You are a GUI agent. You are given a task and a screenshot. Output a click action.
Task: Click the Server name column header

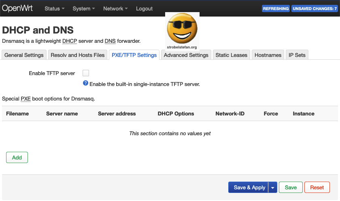62,113
